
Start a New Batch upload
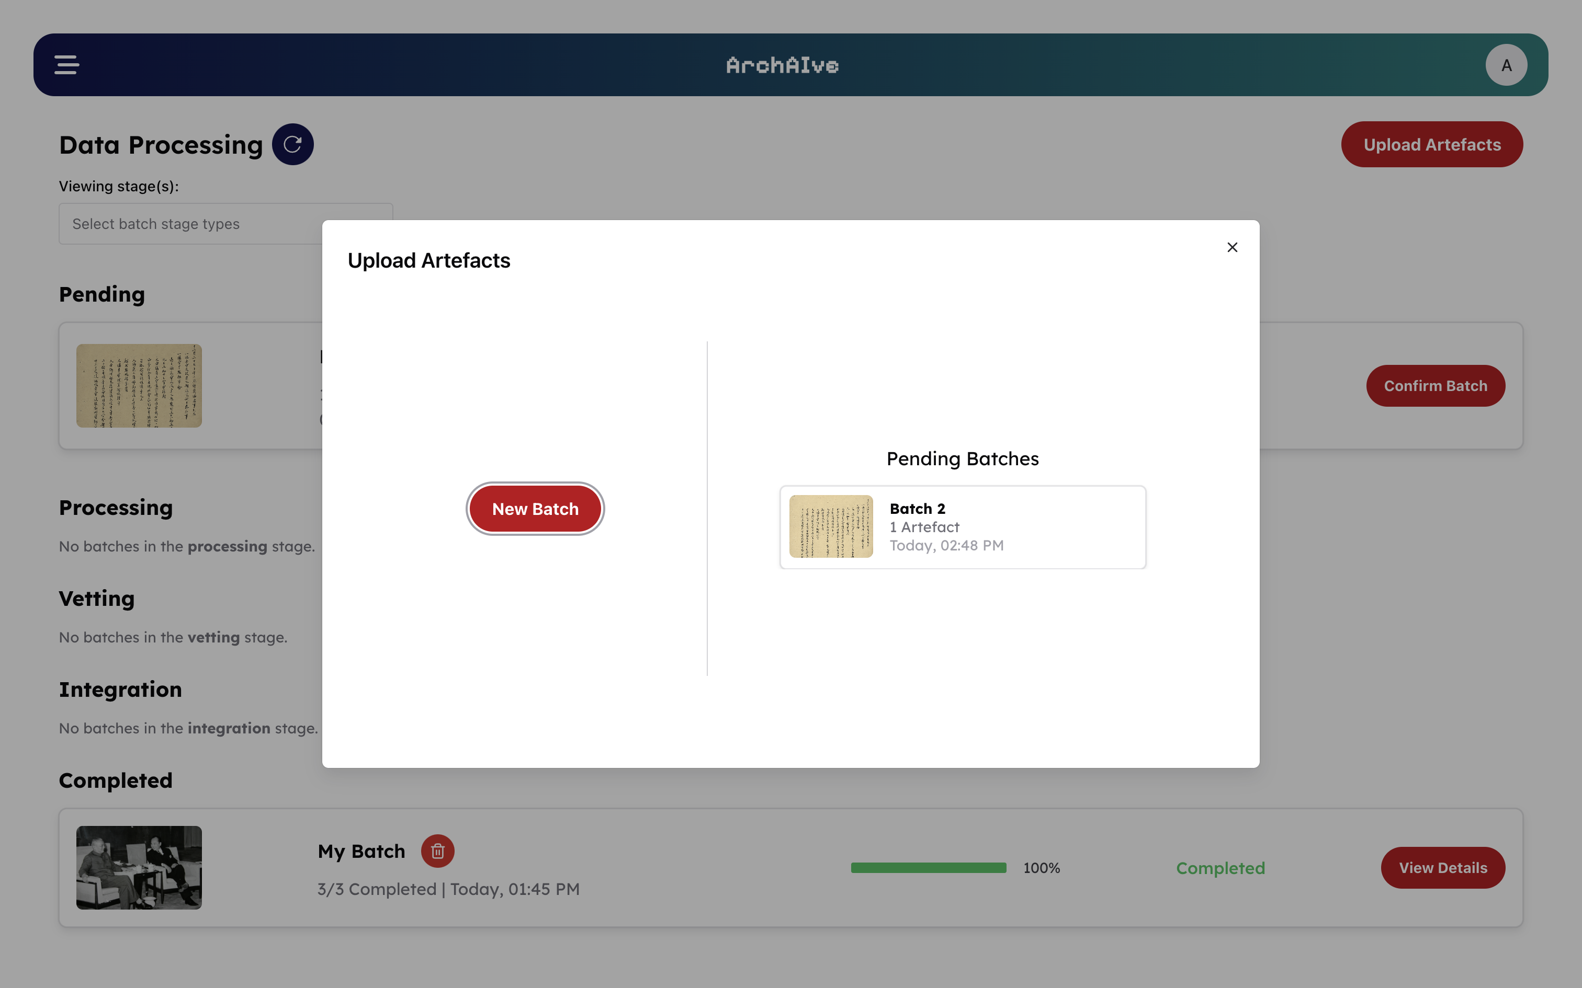click(535, 508)
